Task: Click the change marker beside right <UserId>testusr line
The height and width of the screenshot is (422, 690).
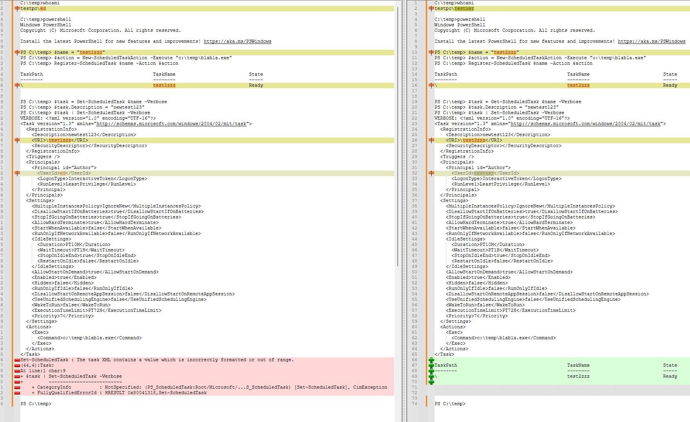Action: [x=431, y=173]
